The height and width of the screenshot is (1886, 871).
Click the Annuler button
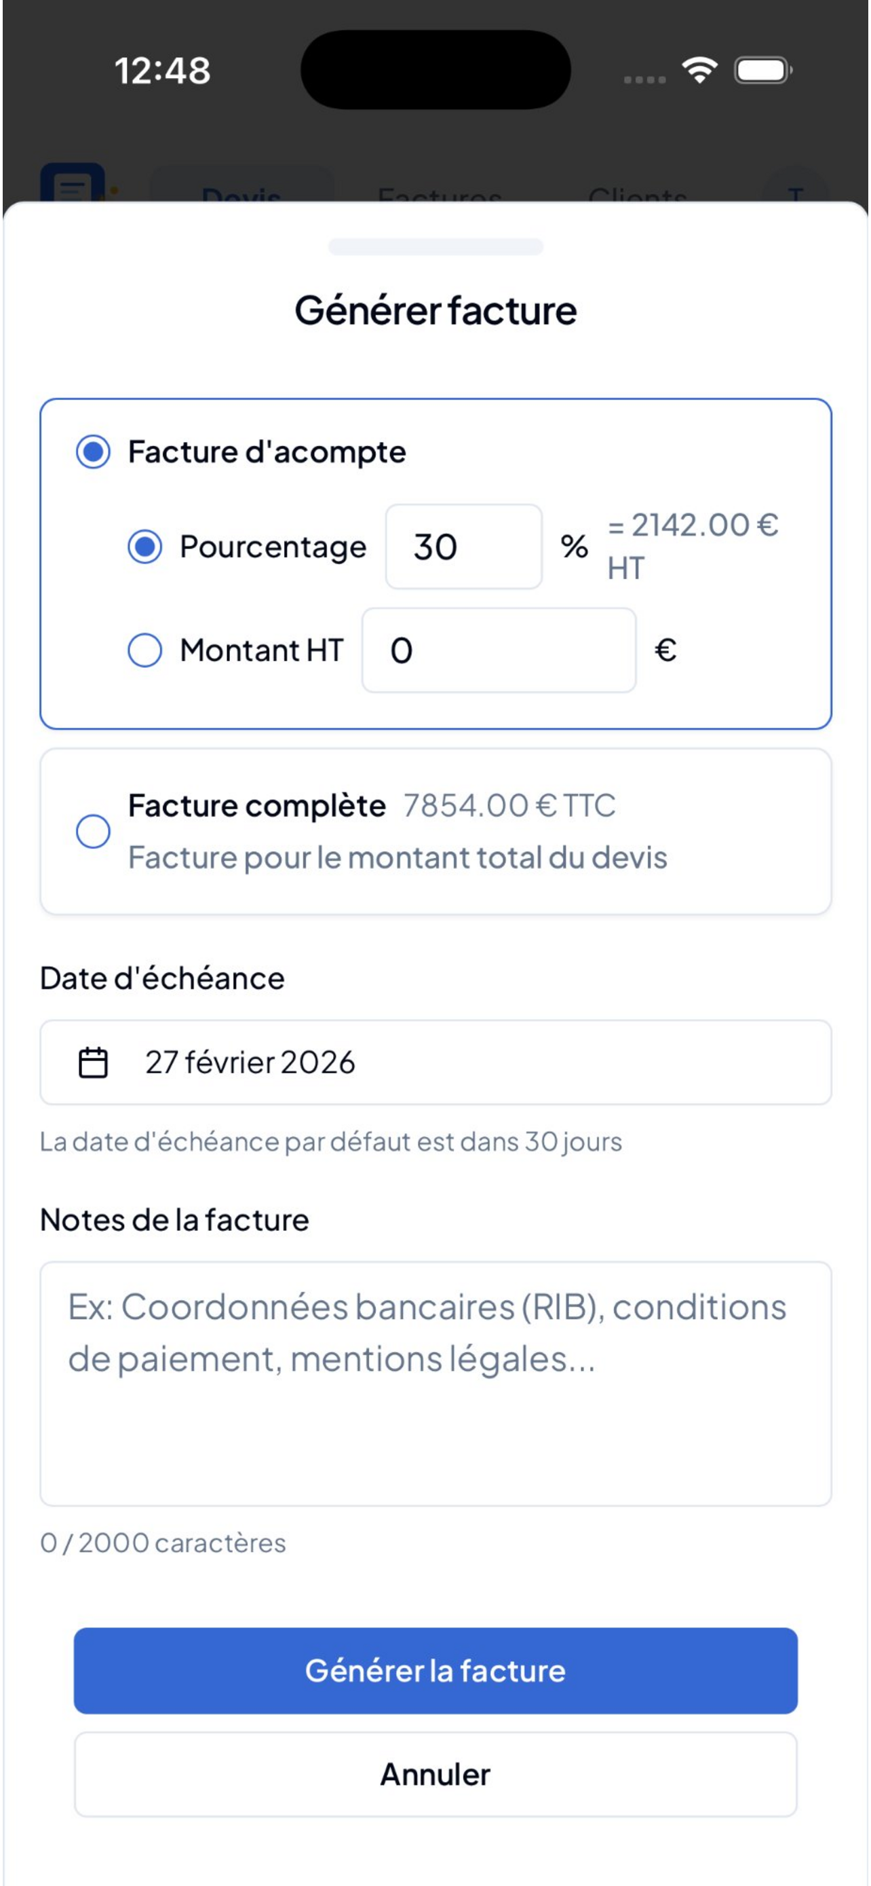[436, 1775]
